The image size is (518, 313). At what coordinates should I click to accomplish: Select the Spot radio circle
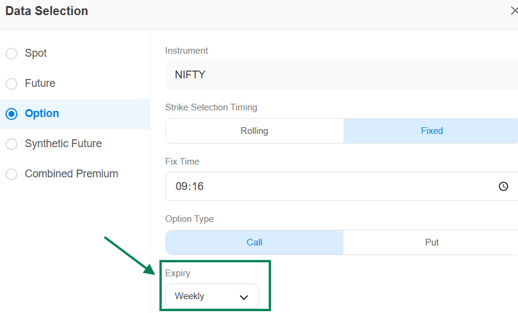(11, 54)
